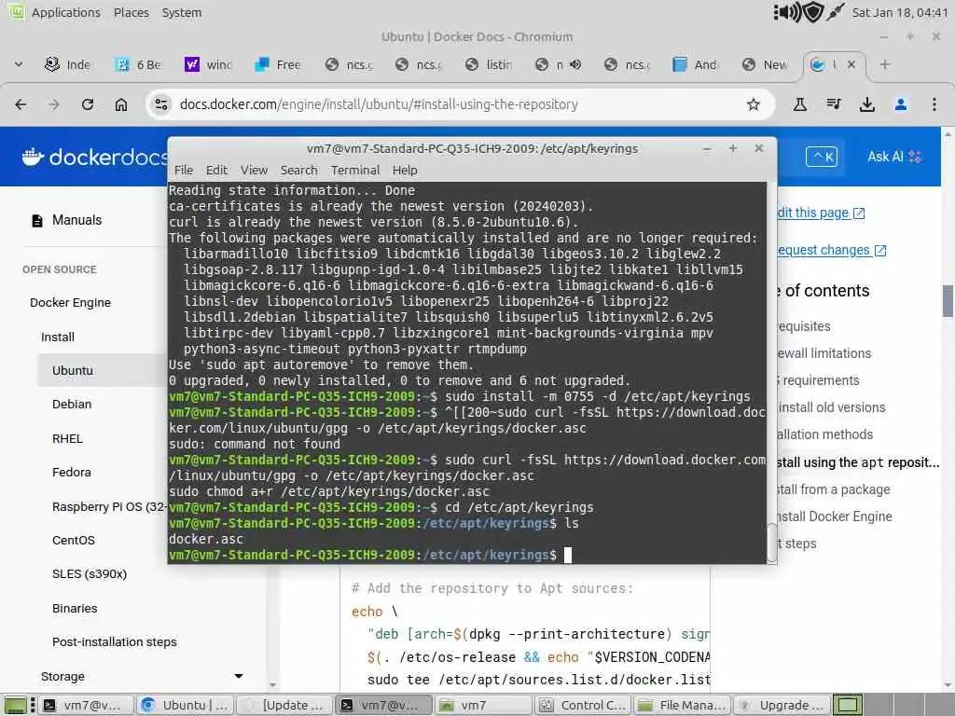Open the Chromium profile icon

tap(901, 104)
